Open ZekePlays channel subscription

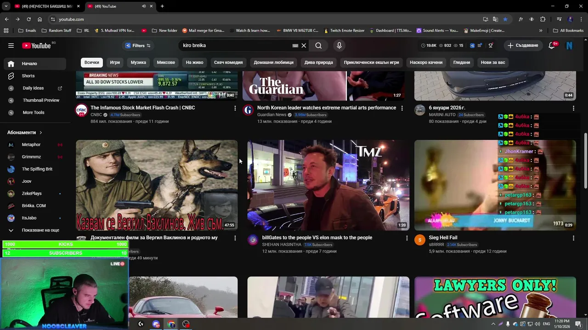[35, 193]
